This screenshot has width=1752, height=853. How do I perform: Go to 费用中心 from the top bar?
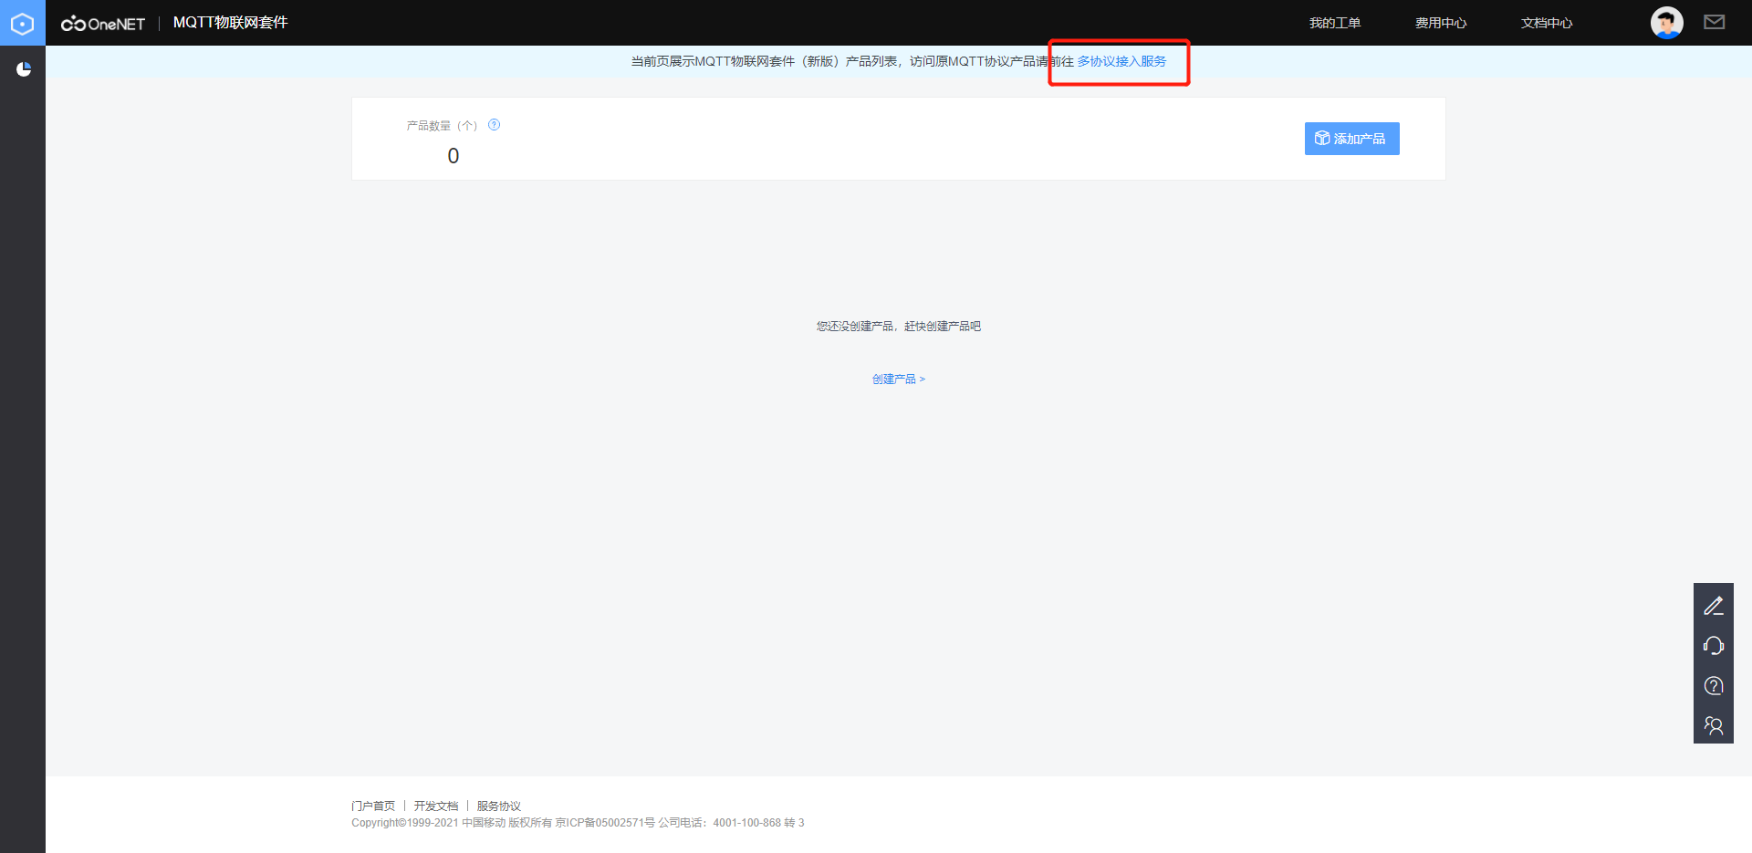tap(1440, 23)
